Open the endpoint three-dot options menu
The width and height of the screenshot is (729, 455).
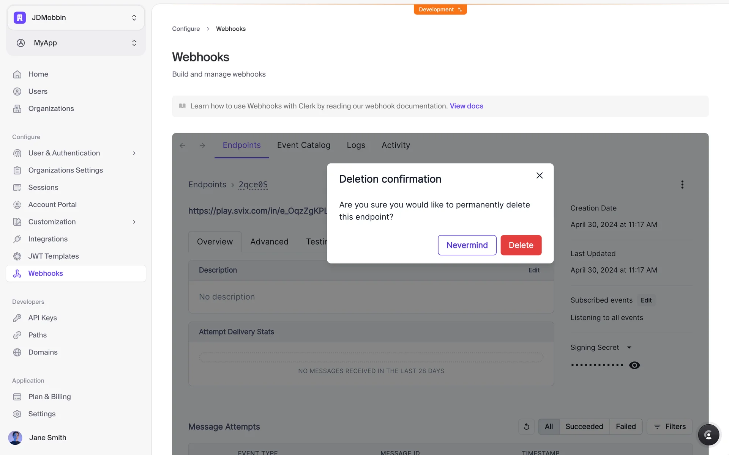click(x=682, y=185)
